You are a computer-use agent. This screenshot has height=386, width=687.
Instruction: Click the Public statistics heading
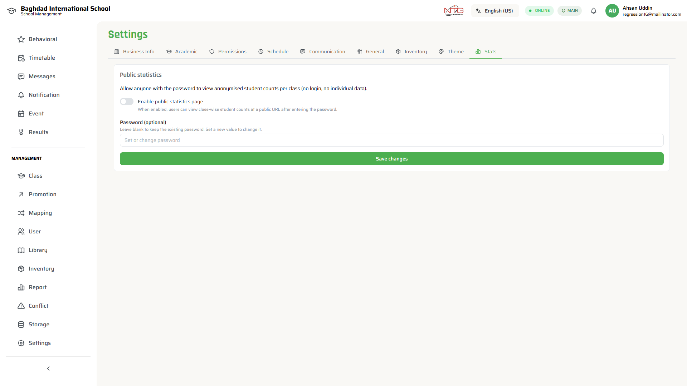(141, 75)
